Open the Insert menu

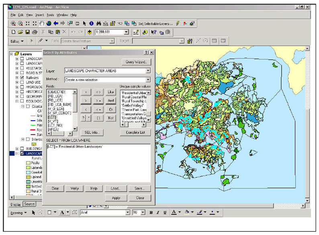click(x=39, y=15)
